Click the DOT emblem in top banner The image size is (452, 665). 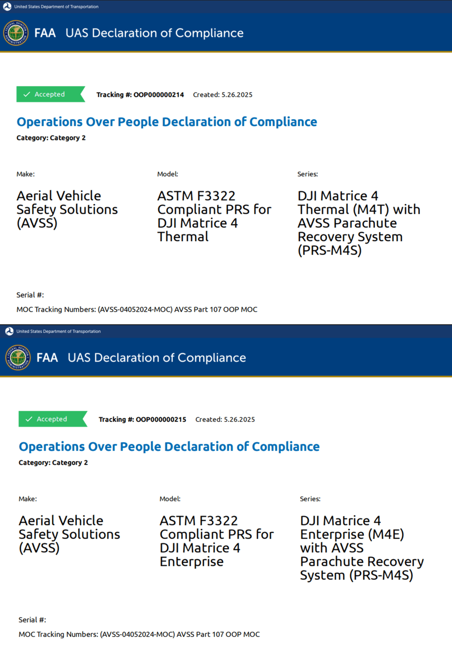point(7,6)
